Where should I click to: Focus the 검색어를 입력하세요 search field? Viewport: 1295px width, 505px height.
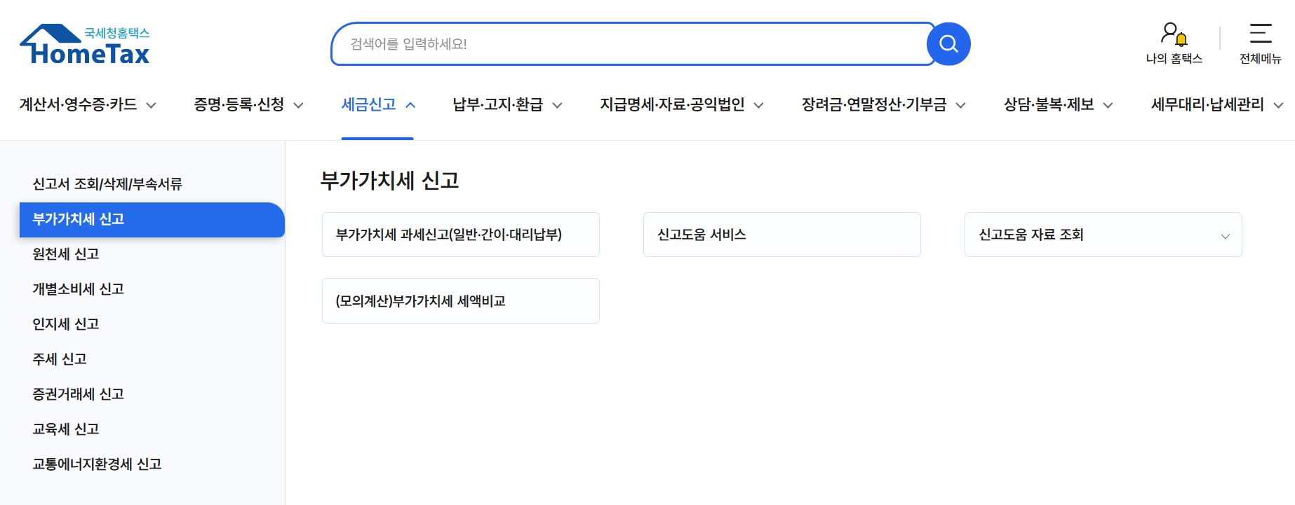pyautogui.click(x=631, y=44)
